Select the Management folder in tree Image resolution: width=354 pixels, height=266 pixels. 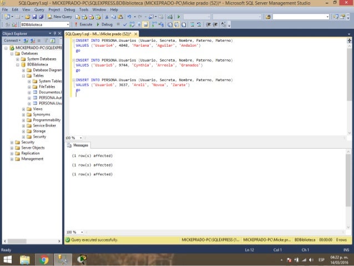(x=32, y=159)
